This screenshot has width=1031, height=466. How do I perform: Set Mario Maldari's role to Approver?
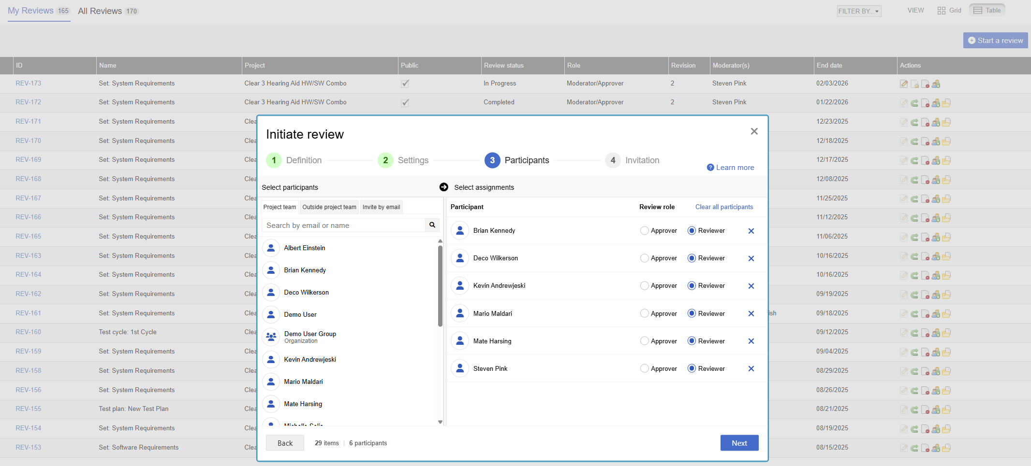click(x=644, y=313)
